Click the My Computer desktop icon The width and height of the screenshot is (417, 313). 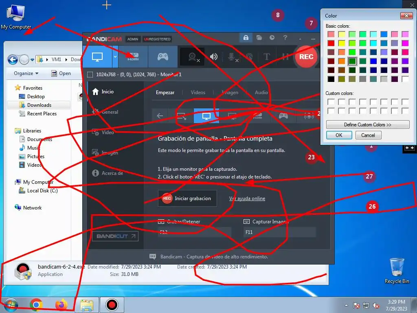[16, 16]
